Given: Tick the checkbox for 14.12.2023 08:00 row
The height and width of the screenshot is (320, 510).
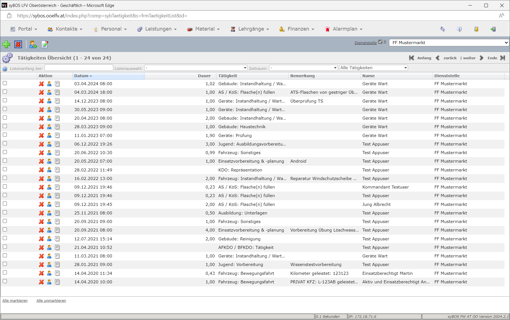Looking at the screenshot, I should pos(5,100).
